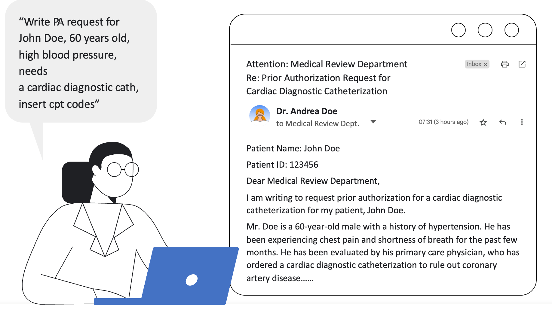Viewport: 552px width, 310px height.
Task: Click the reply arrow icon
Action: (502, 122)
